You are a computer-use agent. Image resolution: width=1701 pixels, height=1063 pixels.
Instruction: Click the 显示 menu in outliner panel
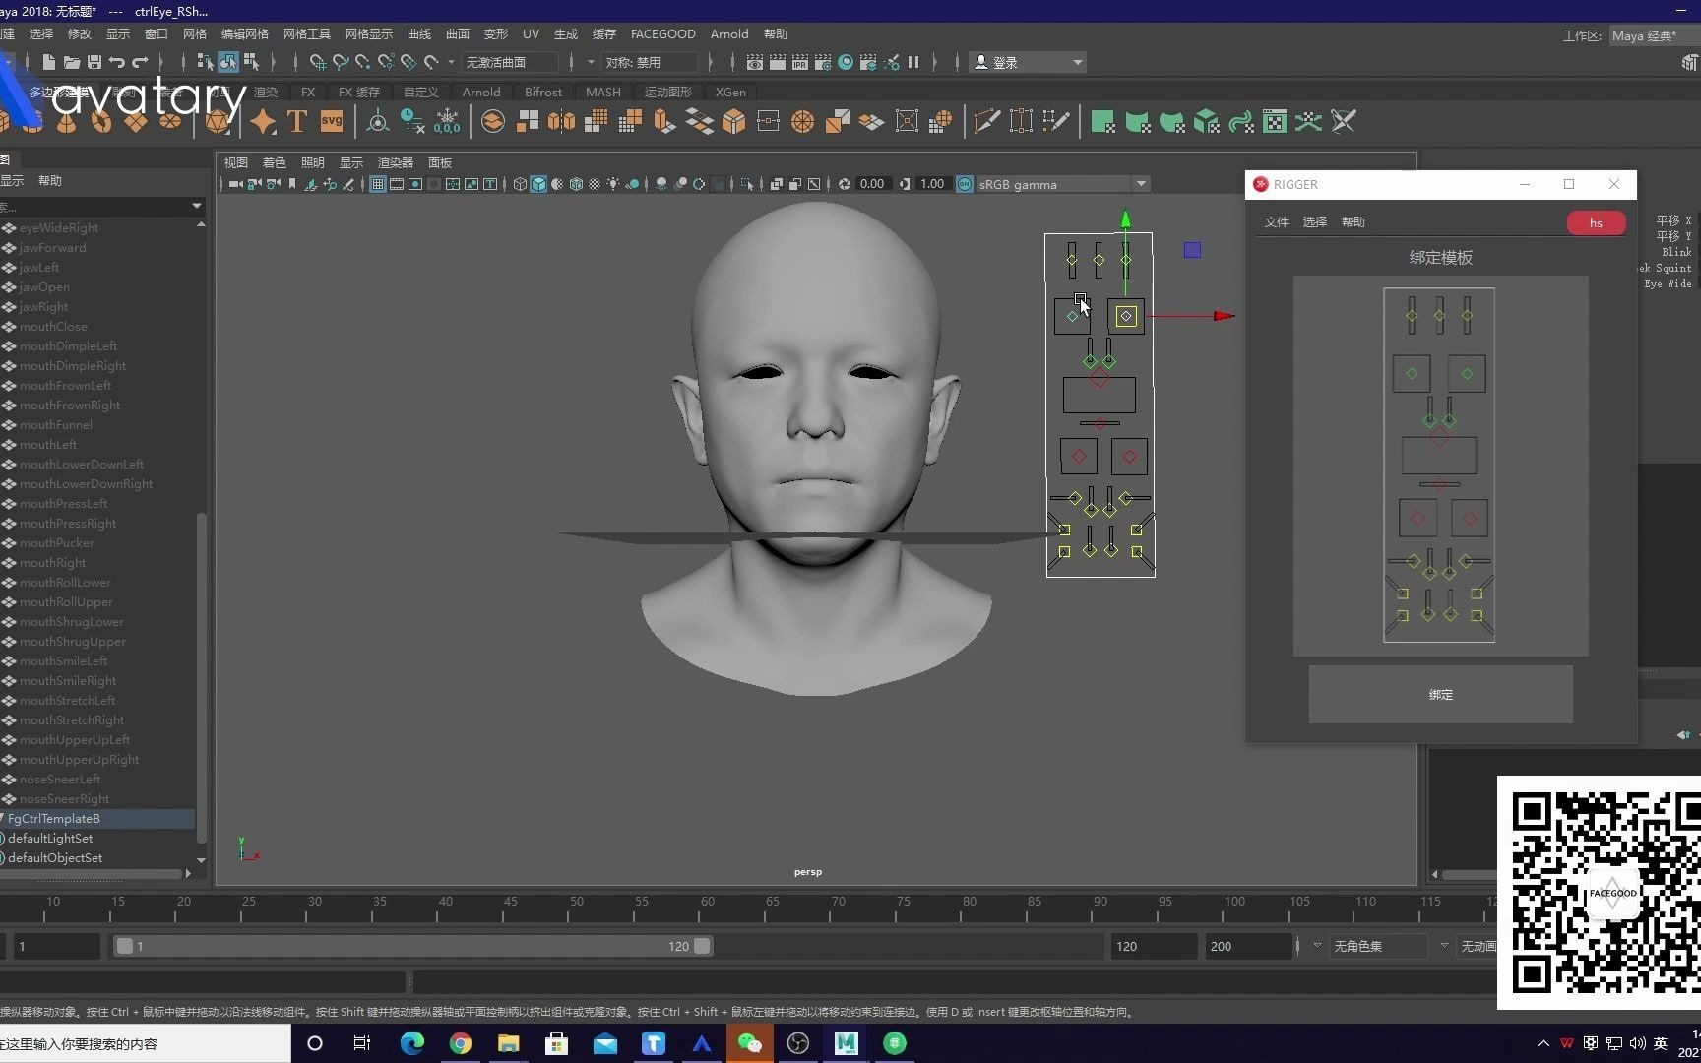(x=12, y=180)
